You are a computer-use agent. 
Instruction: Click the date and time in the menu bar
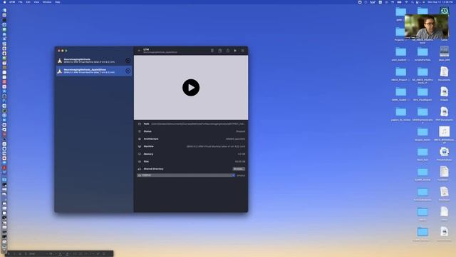pos(440,2)
